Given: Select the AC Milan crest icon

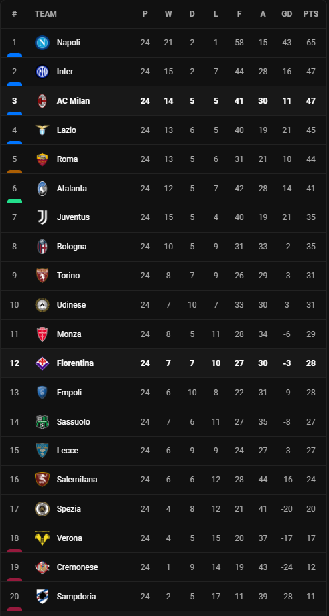Looking at the screenshot, I should click(42, 101).
